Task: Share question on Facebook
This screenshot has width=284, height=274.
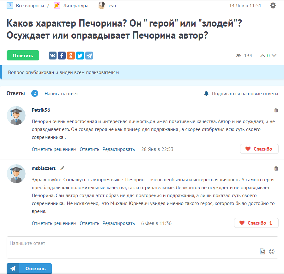Action: (62, 55)
